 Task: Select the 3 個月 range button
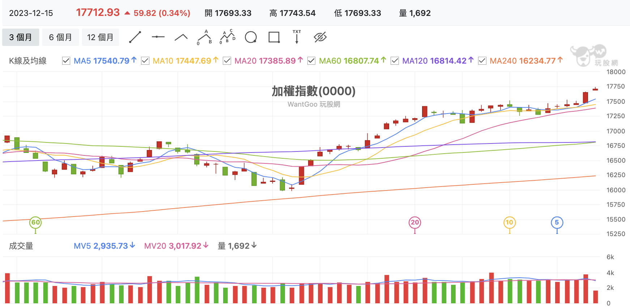[21, 37]
